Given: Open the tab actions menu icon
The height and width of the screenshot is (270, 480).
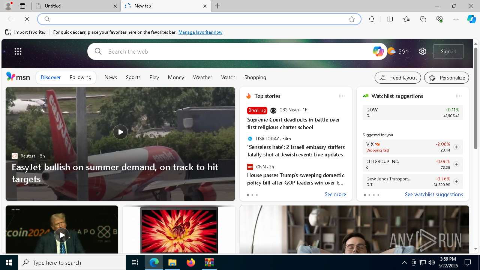Looking at the screenshot, I should [22, 6].
